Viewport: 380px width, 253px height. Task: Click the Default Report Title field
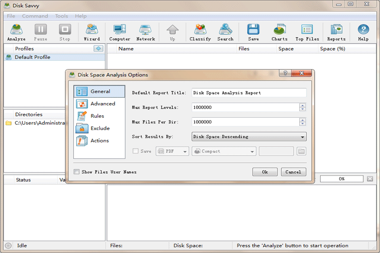(x=249, y=93)
